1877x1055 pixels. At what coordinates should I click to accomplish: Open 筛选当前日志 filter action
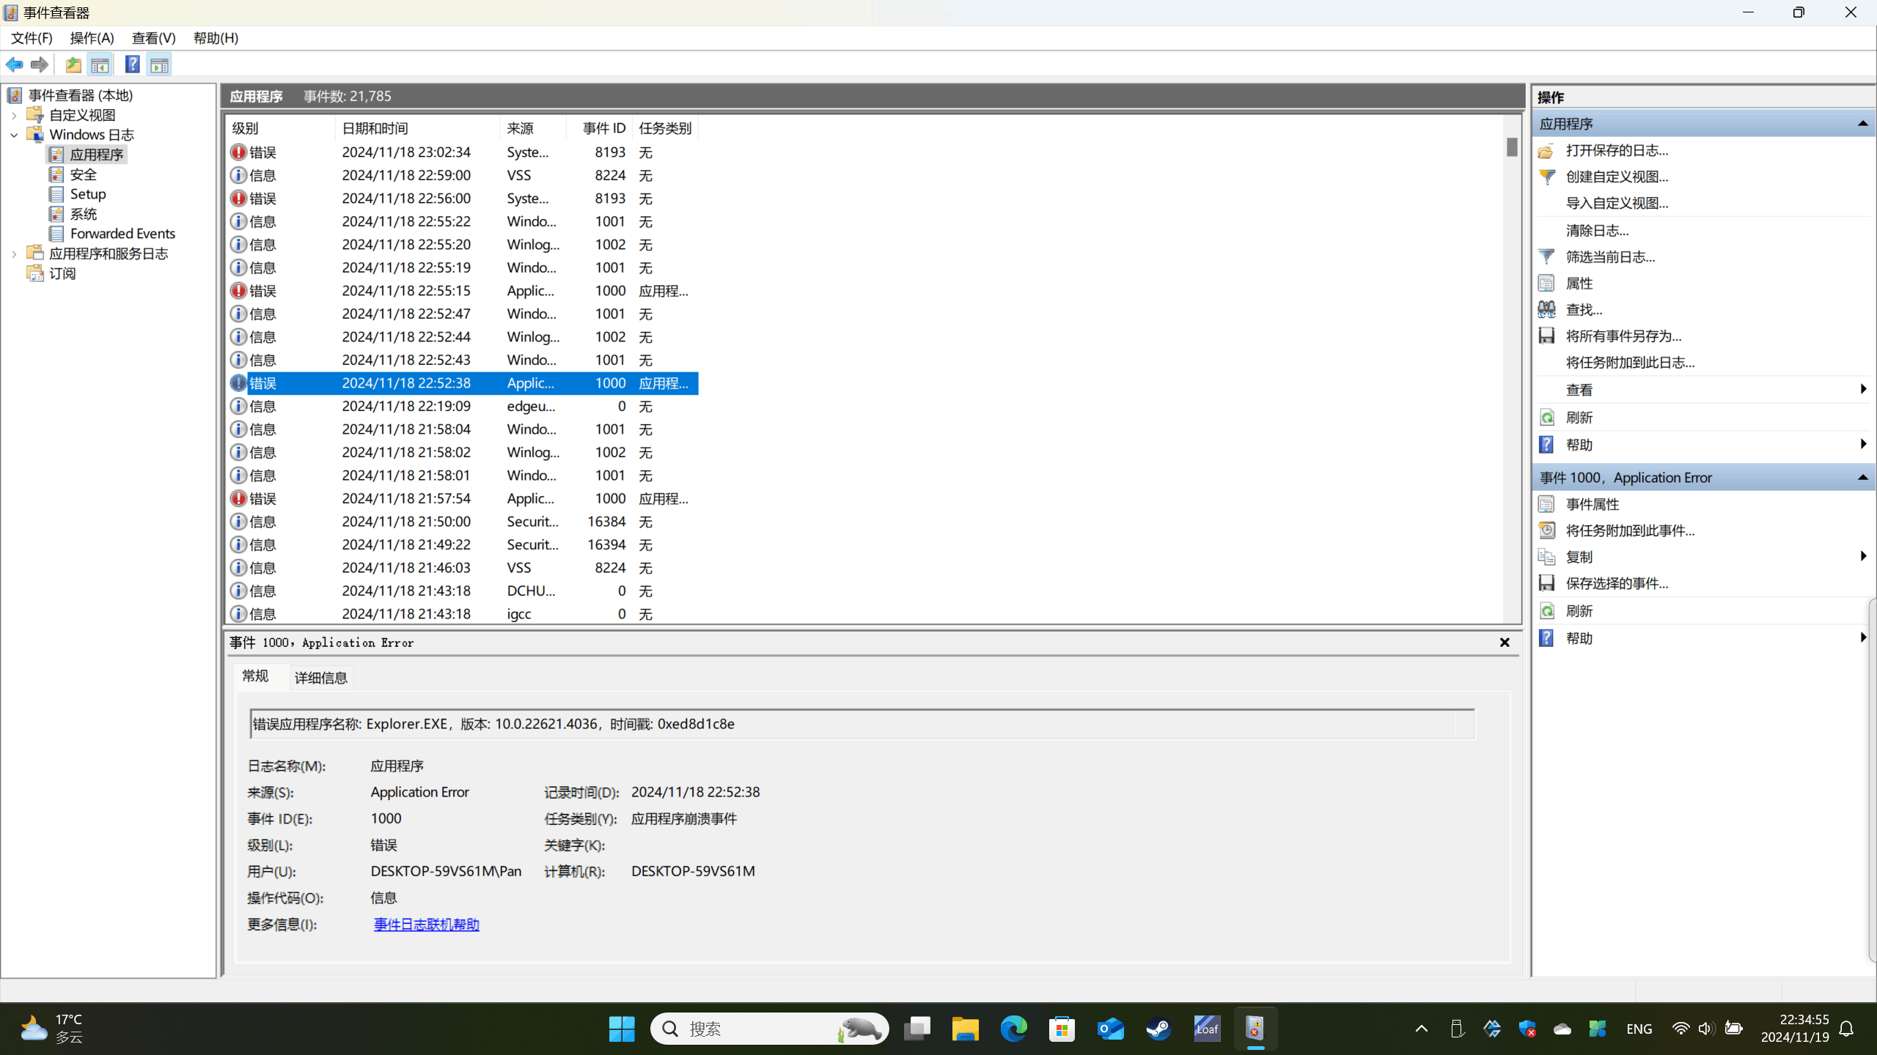(1610, 257)
